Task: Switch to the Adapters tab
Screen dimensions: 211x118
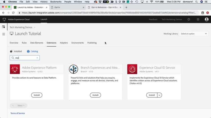Action: coord(64,43)
